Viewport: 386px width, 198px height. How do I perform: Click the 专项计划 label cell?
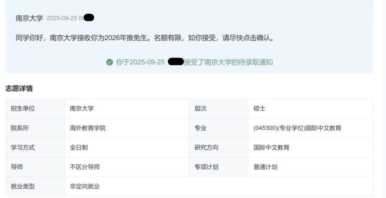coord(206,167)
